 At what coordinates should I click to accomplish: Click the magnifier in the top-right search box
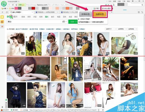point(142,5)
